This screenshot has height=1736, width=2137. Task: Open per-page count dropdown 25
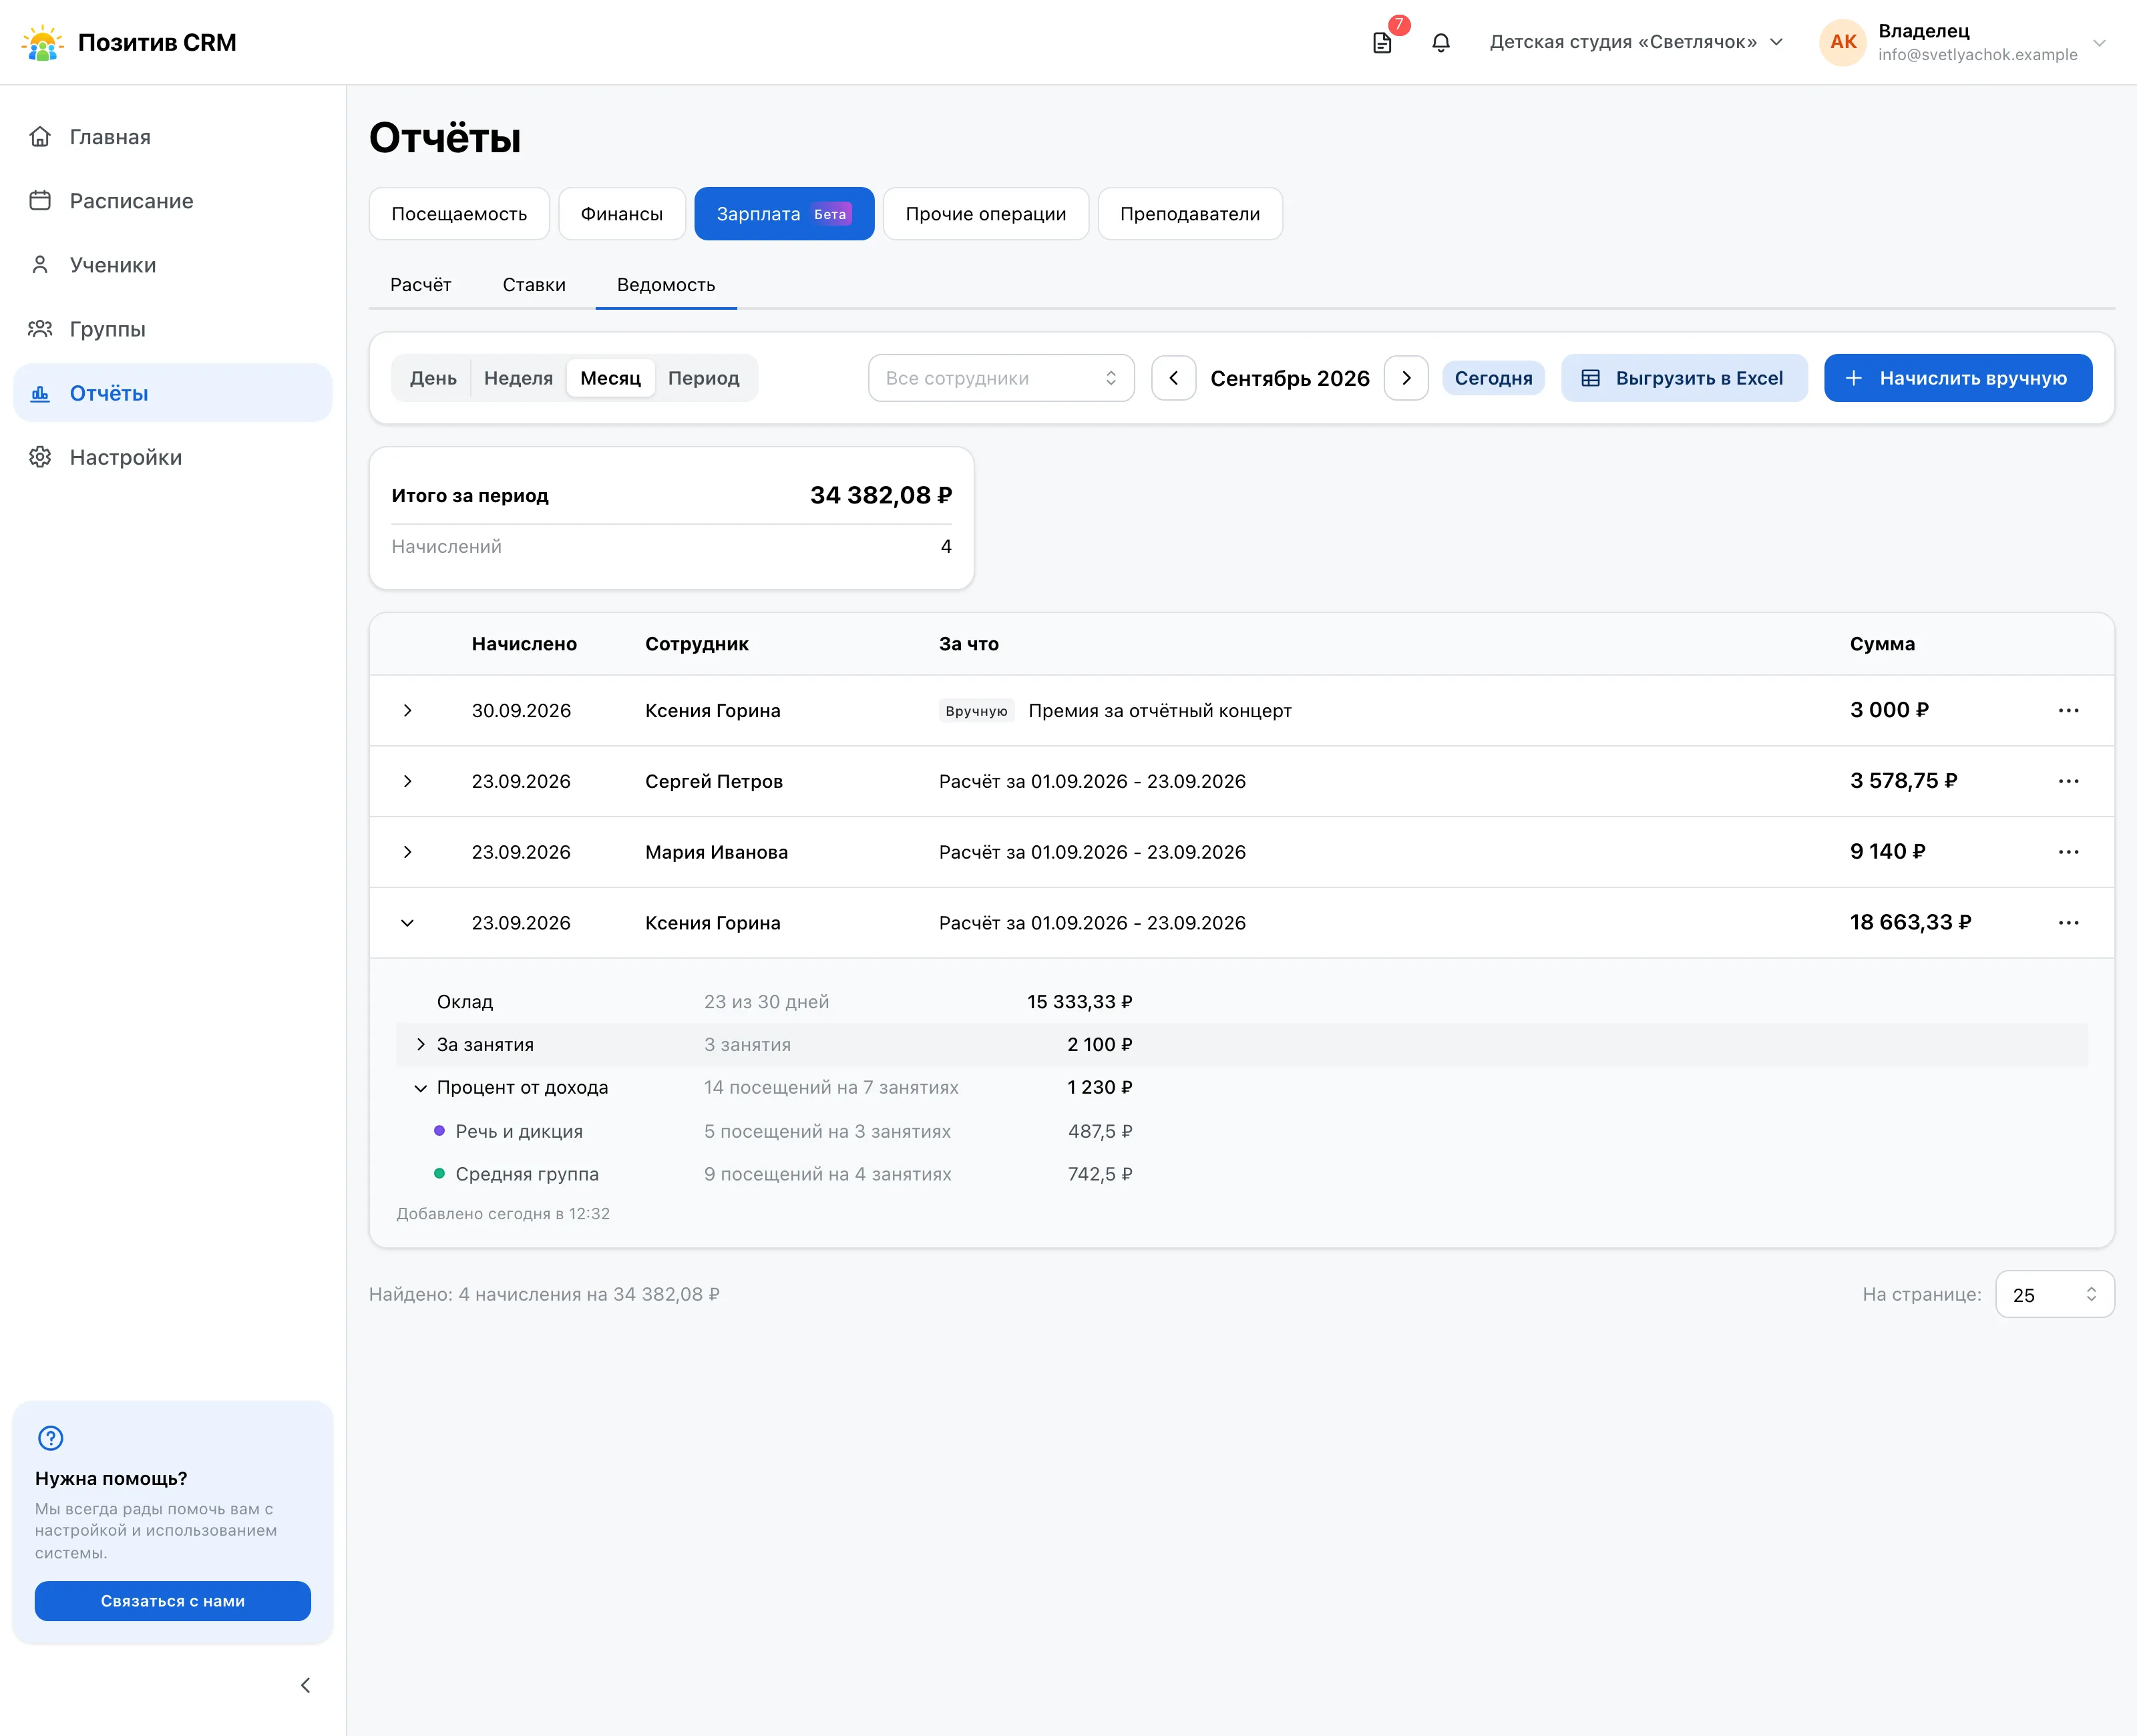[x=2054, y=1294]
